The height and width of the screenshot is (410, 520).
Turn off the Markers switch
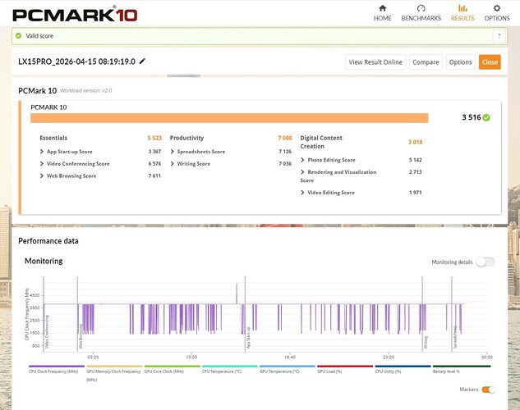[x=488, y=389]
